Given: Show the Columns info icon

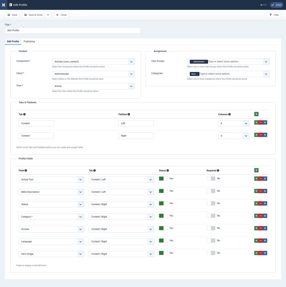Looking at the screenshot, I should (230, 114).
